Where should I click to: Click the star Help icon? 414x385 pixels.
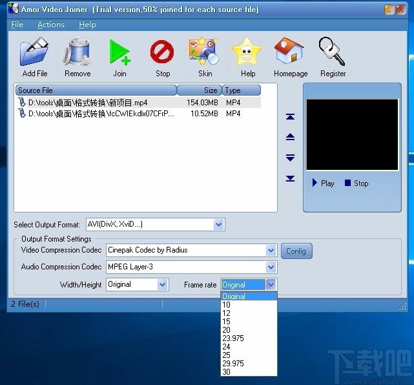pos(247,52)
